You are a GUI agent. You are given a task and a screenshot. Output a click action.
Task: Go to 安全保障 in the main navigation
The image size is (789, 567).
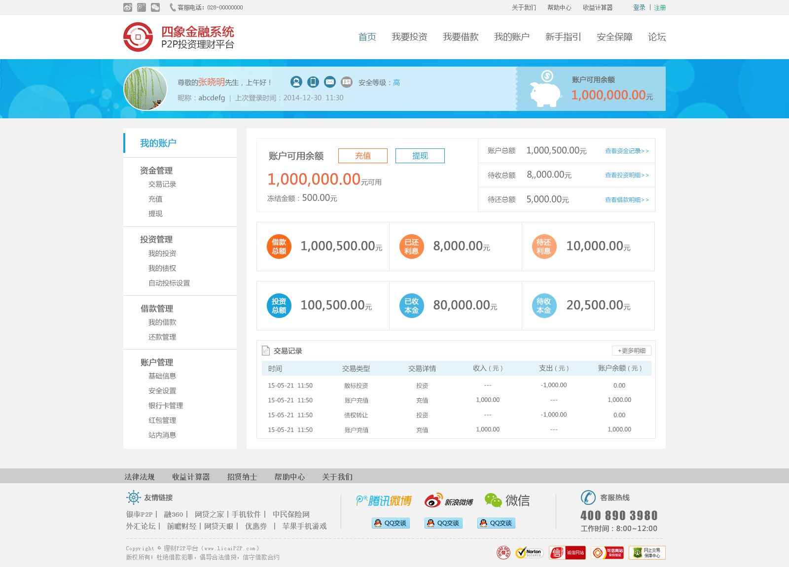coord(614,37)
